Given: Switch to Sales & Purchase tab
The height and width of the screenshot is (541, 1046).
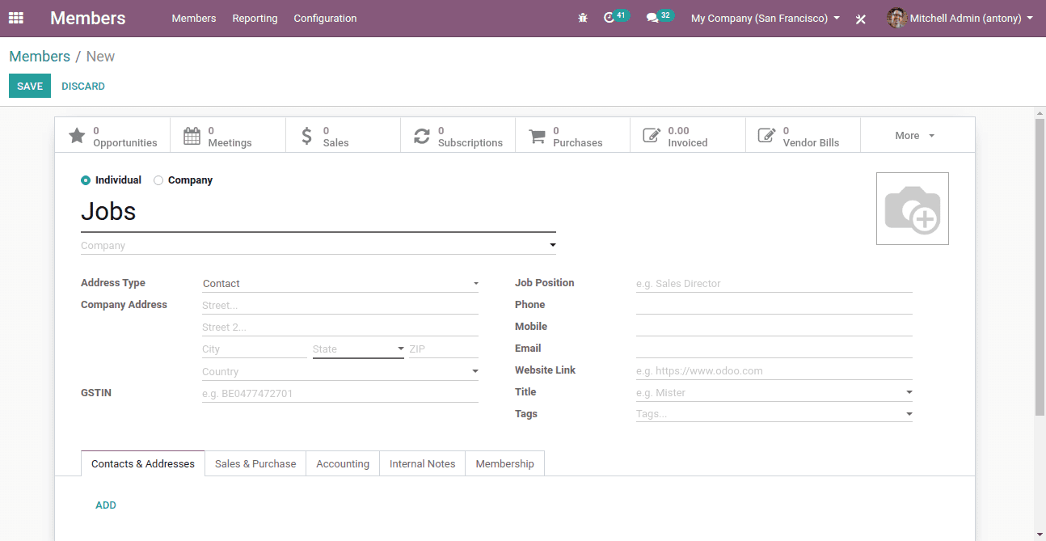Looking at the screenshot, I should [255, 464].
